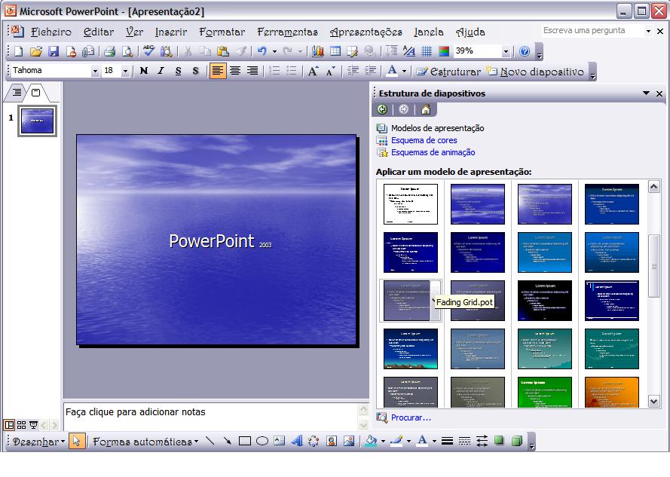Draw a rectangle shape
The height and width of the screenshot is (477, 670).
click(245, 441)
